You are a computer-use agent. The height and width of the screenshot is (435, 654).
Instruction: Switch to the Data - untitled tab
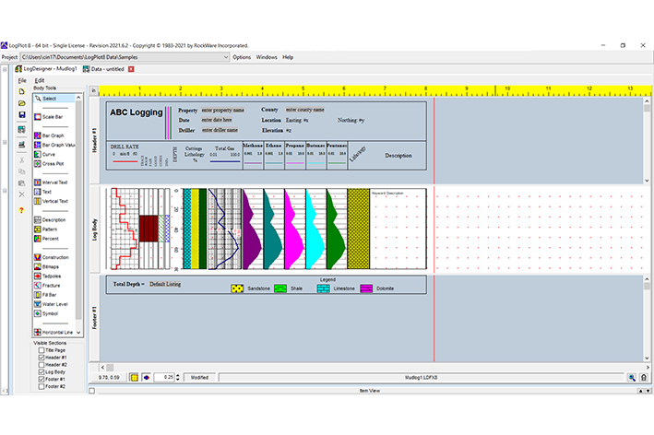(108, 69)
